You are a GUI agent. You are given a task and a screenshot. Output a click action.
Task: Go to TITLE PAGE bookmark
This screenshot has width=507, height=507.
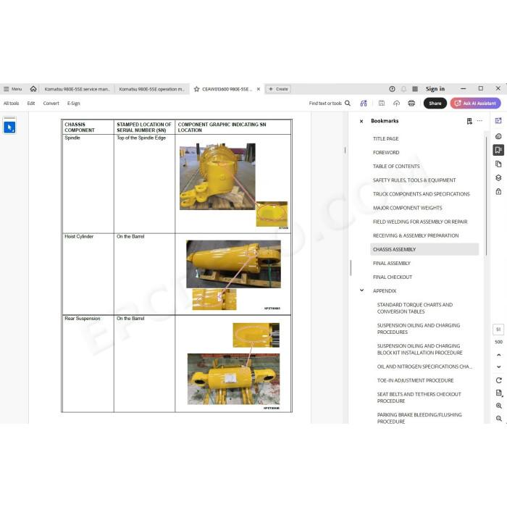385,139
